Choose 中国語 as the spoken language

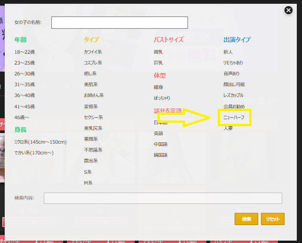coord(160,144)
